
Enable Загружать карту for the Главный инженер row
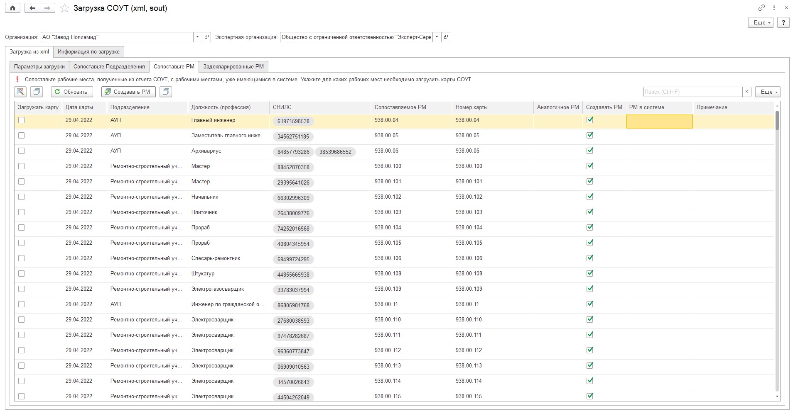(x=22, y=120)
